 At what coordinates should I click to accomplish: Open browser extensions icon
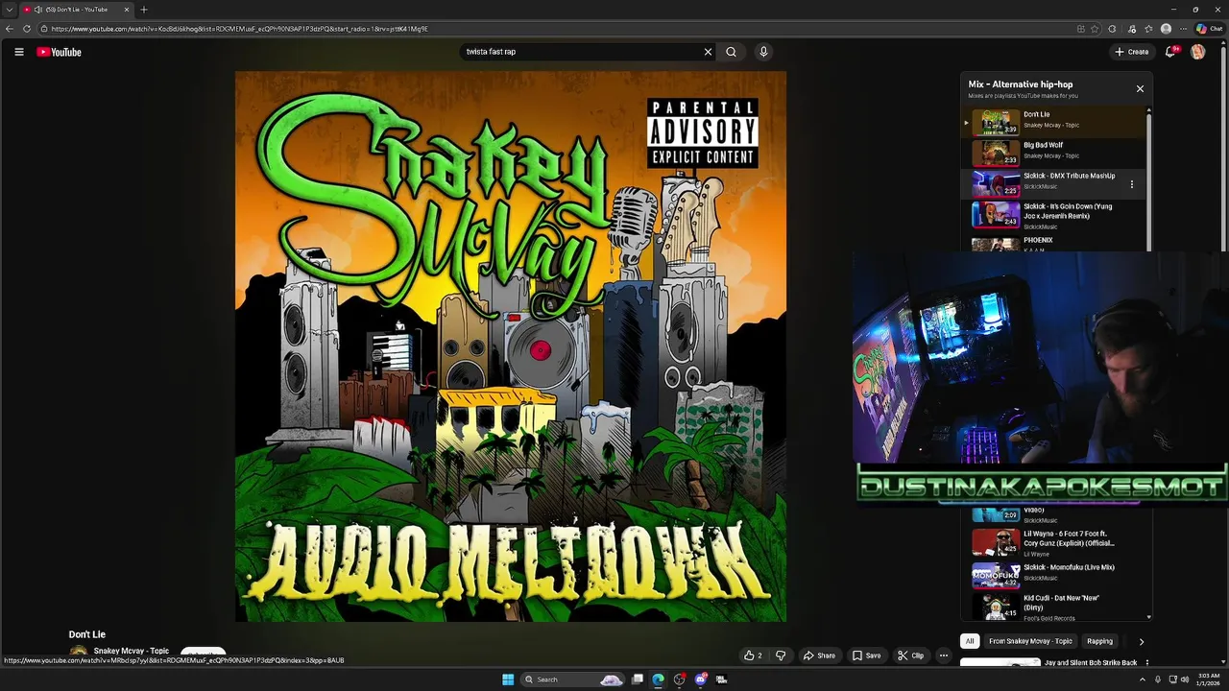click(x=1112, y=29)
